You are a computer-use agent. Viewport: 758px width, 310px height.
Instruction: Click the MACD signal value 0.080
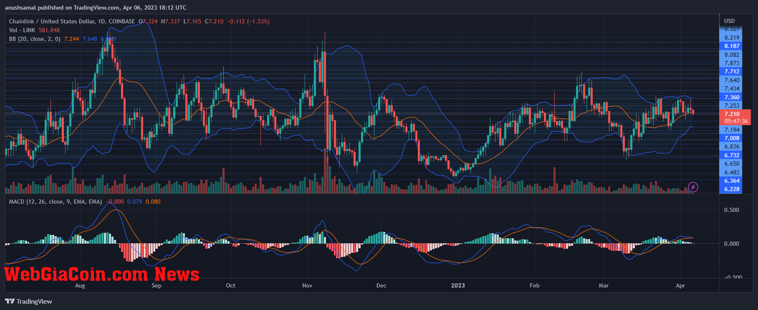(x=153, y=202)
